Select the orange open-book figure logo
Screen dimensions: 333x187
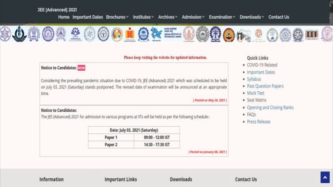130,34
